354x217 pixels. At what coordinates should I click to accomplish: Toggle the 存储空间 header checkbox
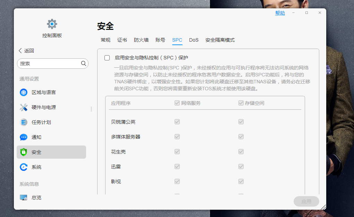click(x=241, y=103)
